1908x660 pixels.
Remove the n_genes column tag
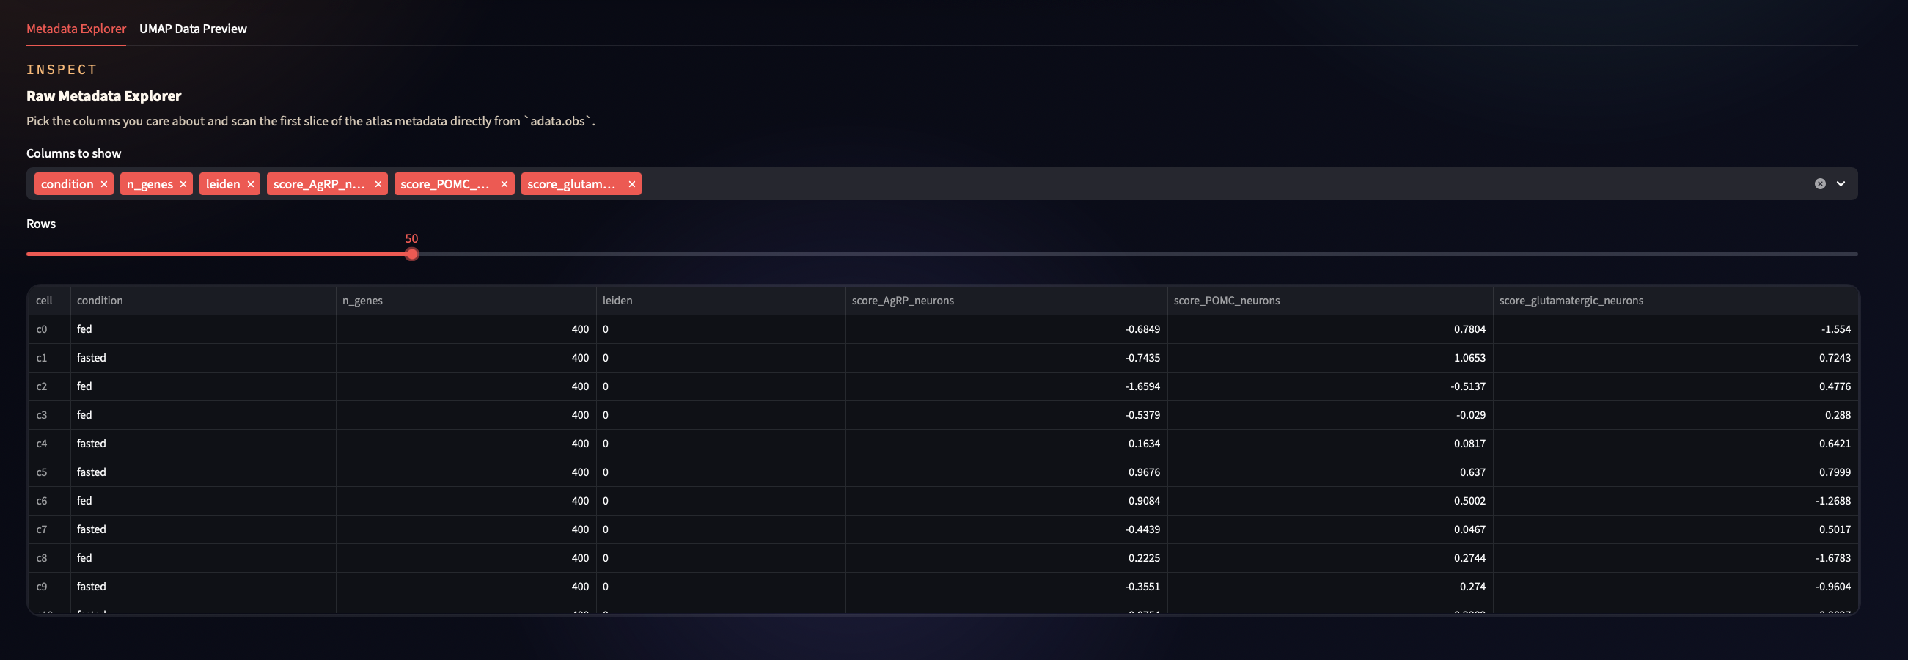(x=183, y=185)
